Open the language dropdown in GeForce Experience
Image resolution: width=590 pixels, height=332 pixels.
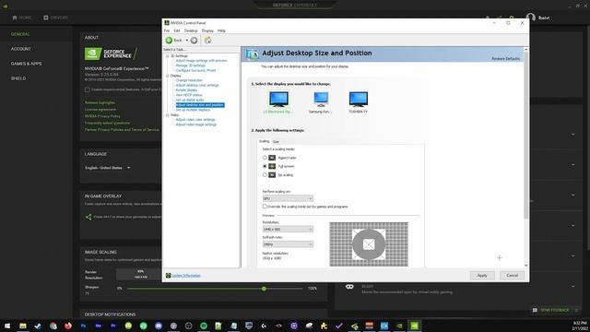point(108,168)
